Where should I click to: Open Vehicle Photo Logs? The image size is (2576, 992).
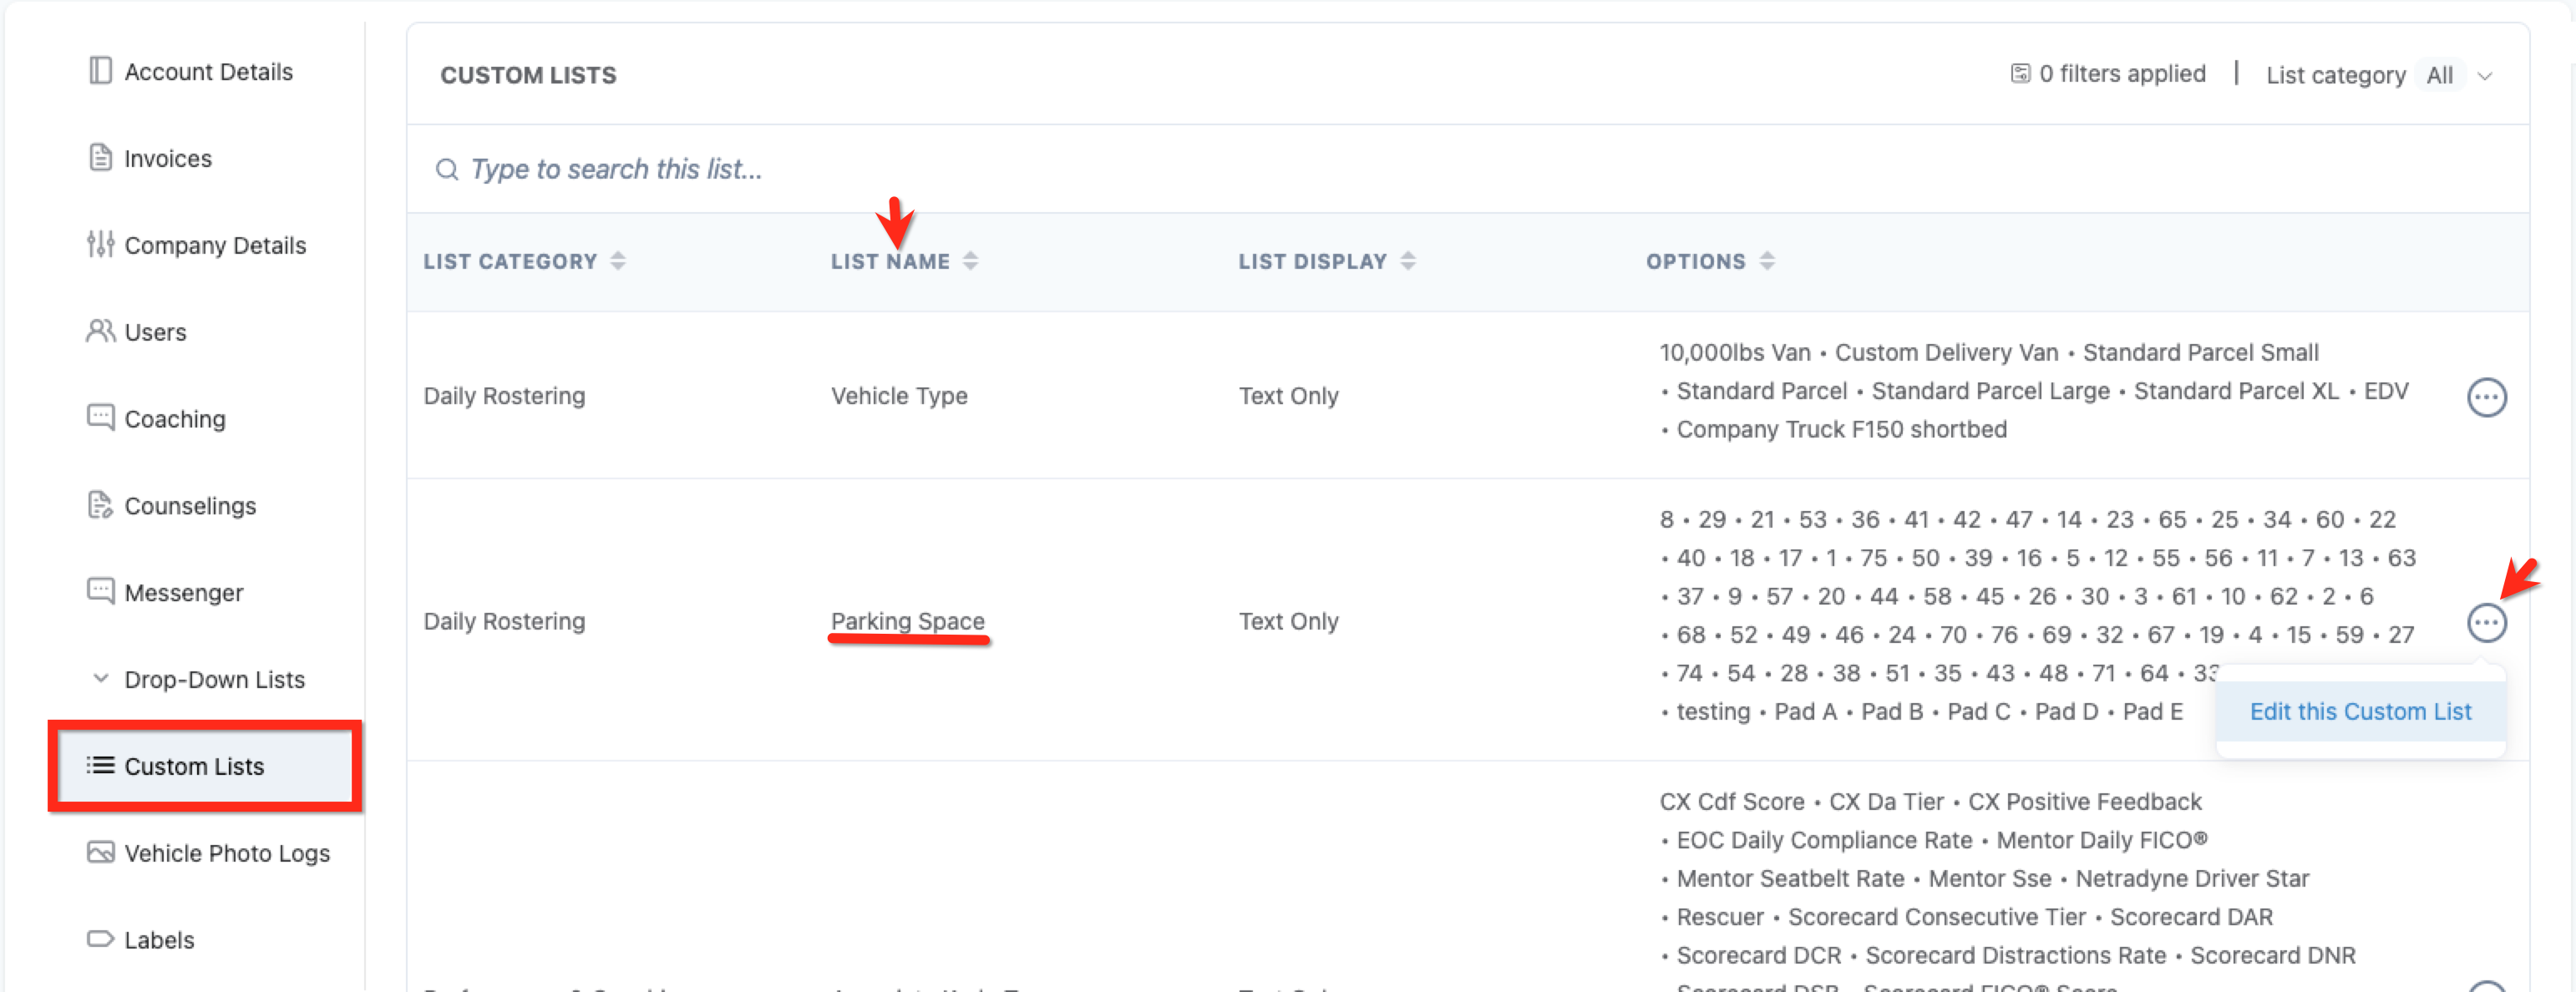[226, 854]
